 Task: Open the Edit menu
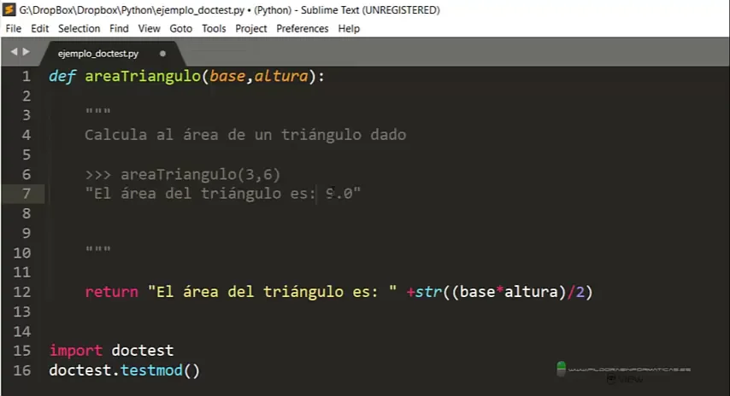(x=39, y=28)
